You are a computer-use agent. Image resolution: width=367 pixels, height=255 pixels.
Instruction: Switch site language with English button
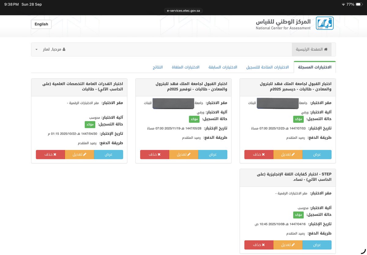(41, 24)
